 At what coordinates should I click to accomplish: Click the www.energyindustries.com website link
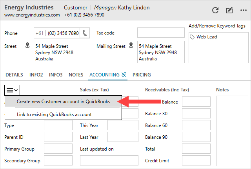32,15
